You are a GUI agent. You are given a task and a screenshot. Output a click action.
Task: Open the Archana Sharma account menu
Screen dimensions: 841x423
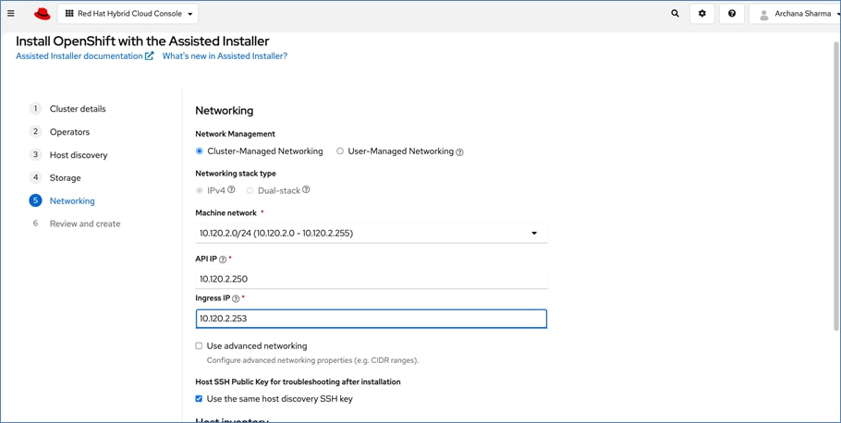[795, 14]
